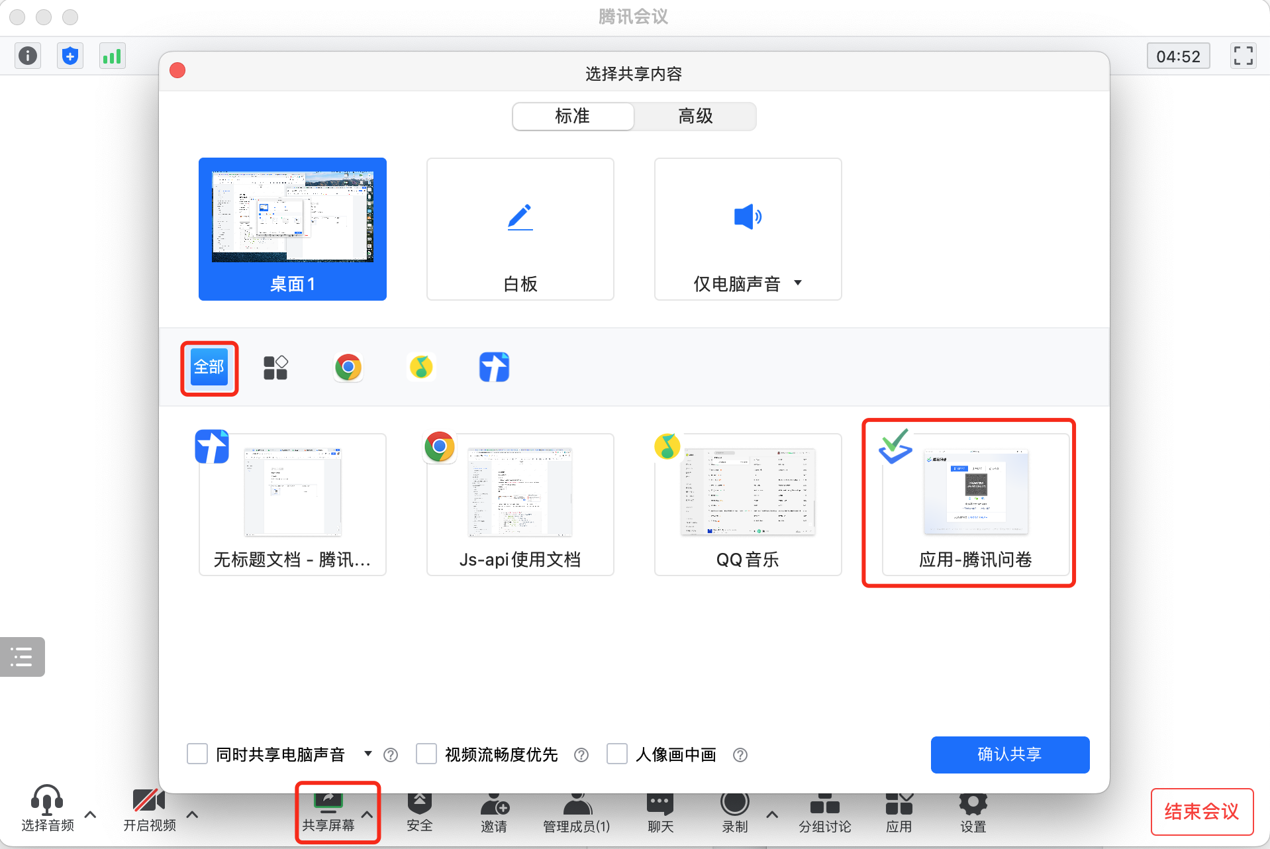Select 应用-腾讯问卷 window thumbnail
The image size is (1270, 849).
(x=976, y=505)
